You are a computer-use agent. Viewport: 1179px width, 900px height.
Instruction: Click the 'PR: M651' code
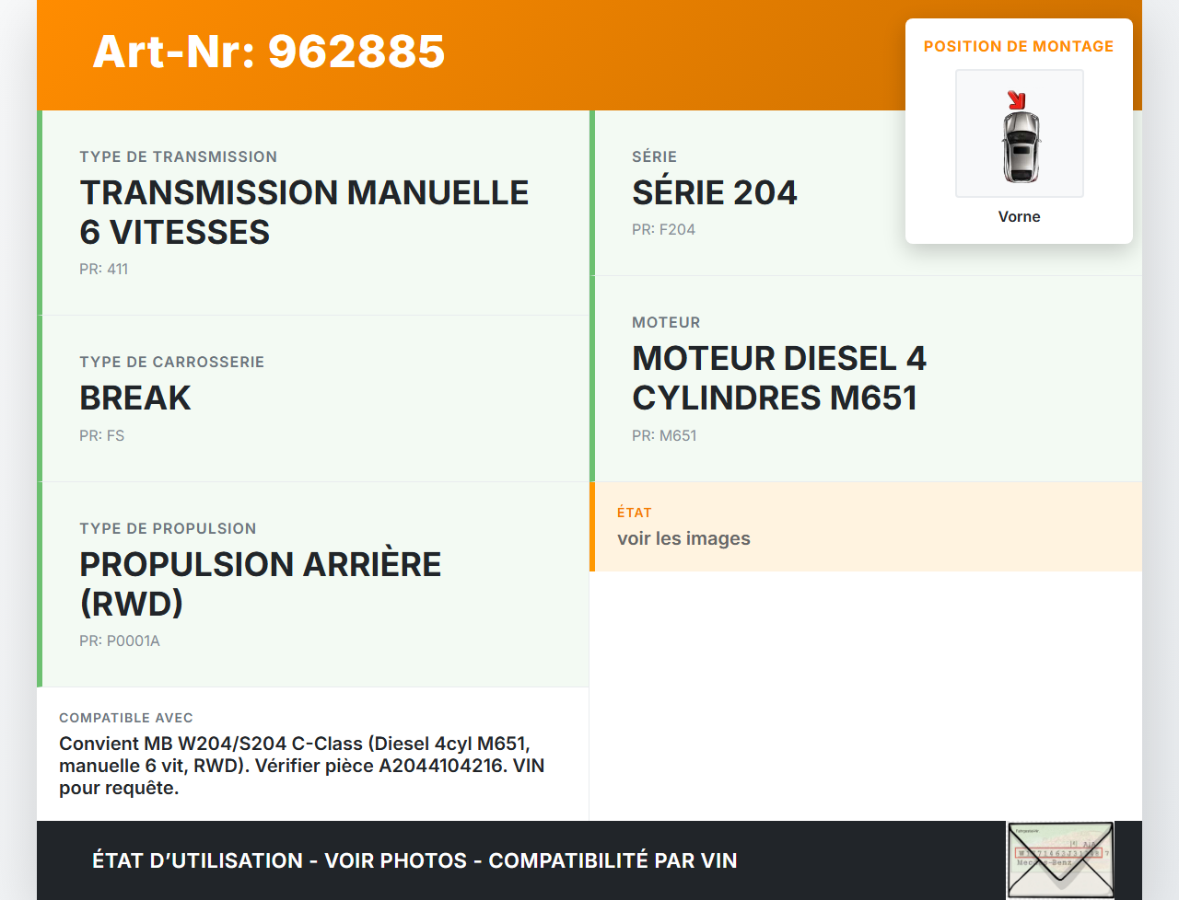[x=664, y=435]
